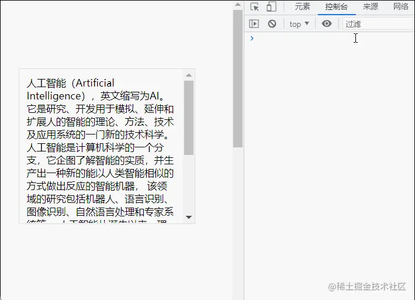
Task: Show the console sidebar panel icon
Action: 254,24
